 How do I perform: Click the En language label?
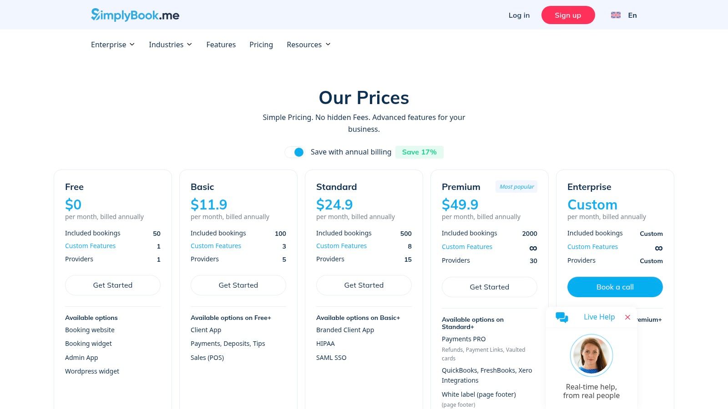click(x=632, y=15)
